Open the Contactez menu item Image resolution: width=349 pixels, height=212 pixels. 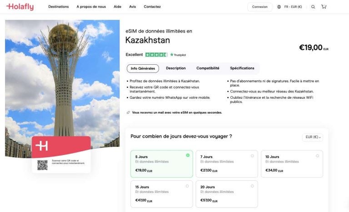tap(152, 7)
